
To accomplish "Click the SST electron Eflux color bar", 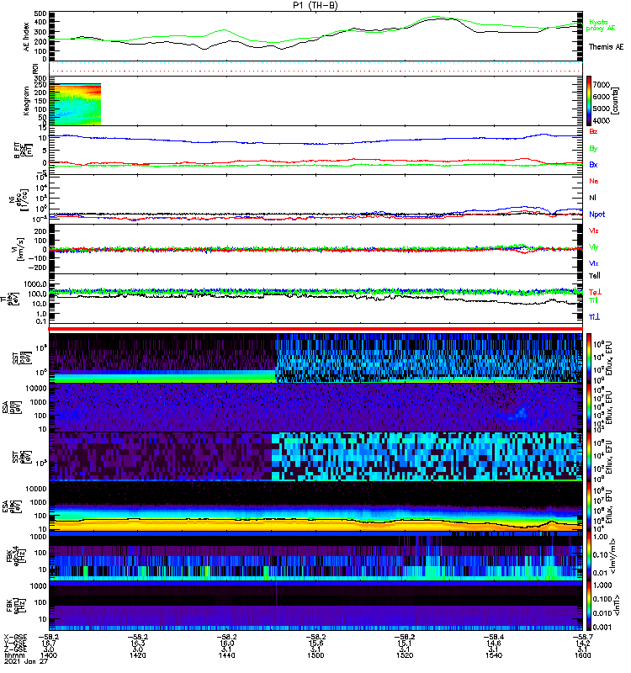I will pos(588,457).
